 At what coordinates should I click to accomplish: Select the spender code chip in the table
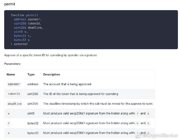(14, 84)
